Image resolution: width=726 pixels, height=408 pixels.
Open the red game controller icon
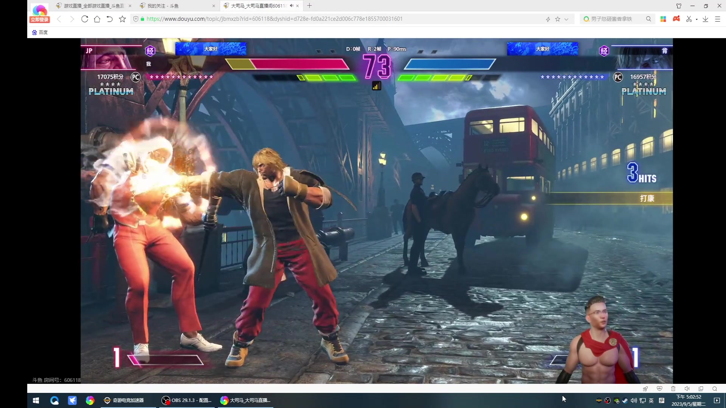click(x=676, y=19)
